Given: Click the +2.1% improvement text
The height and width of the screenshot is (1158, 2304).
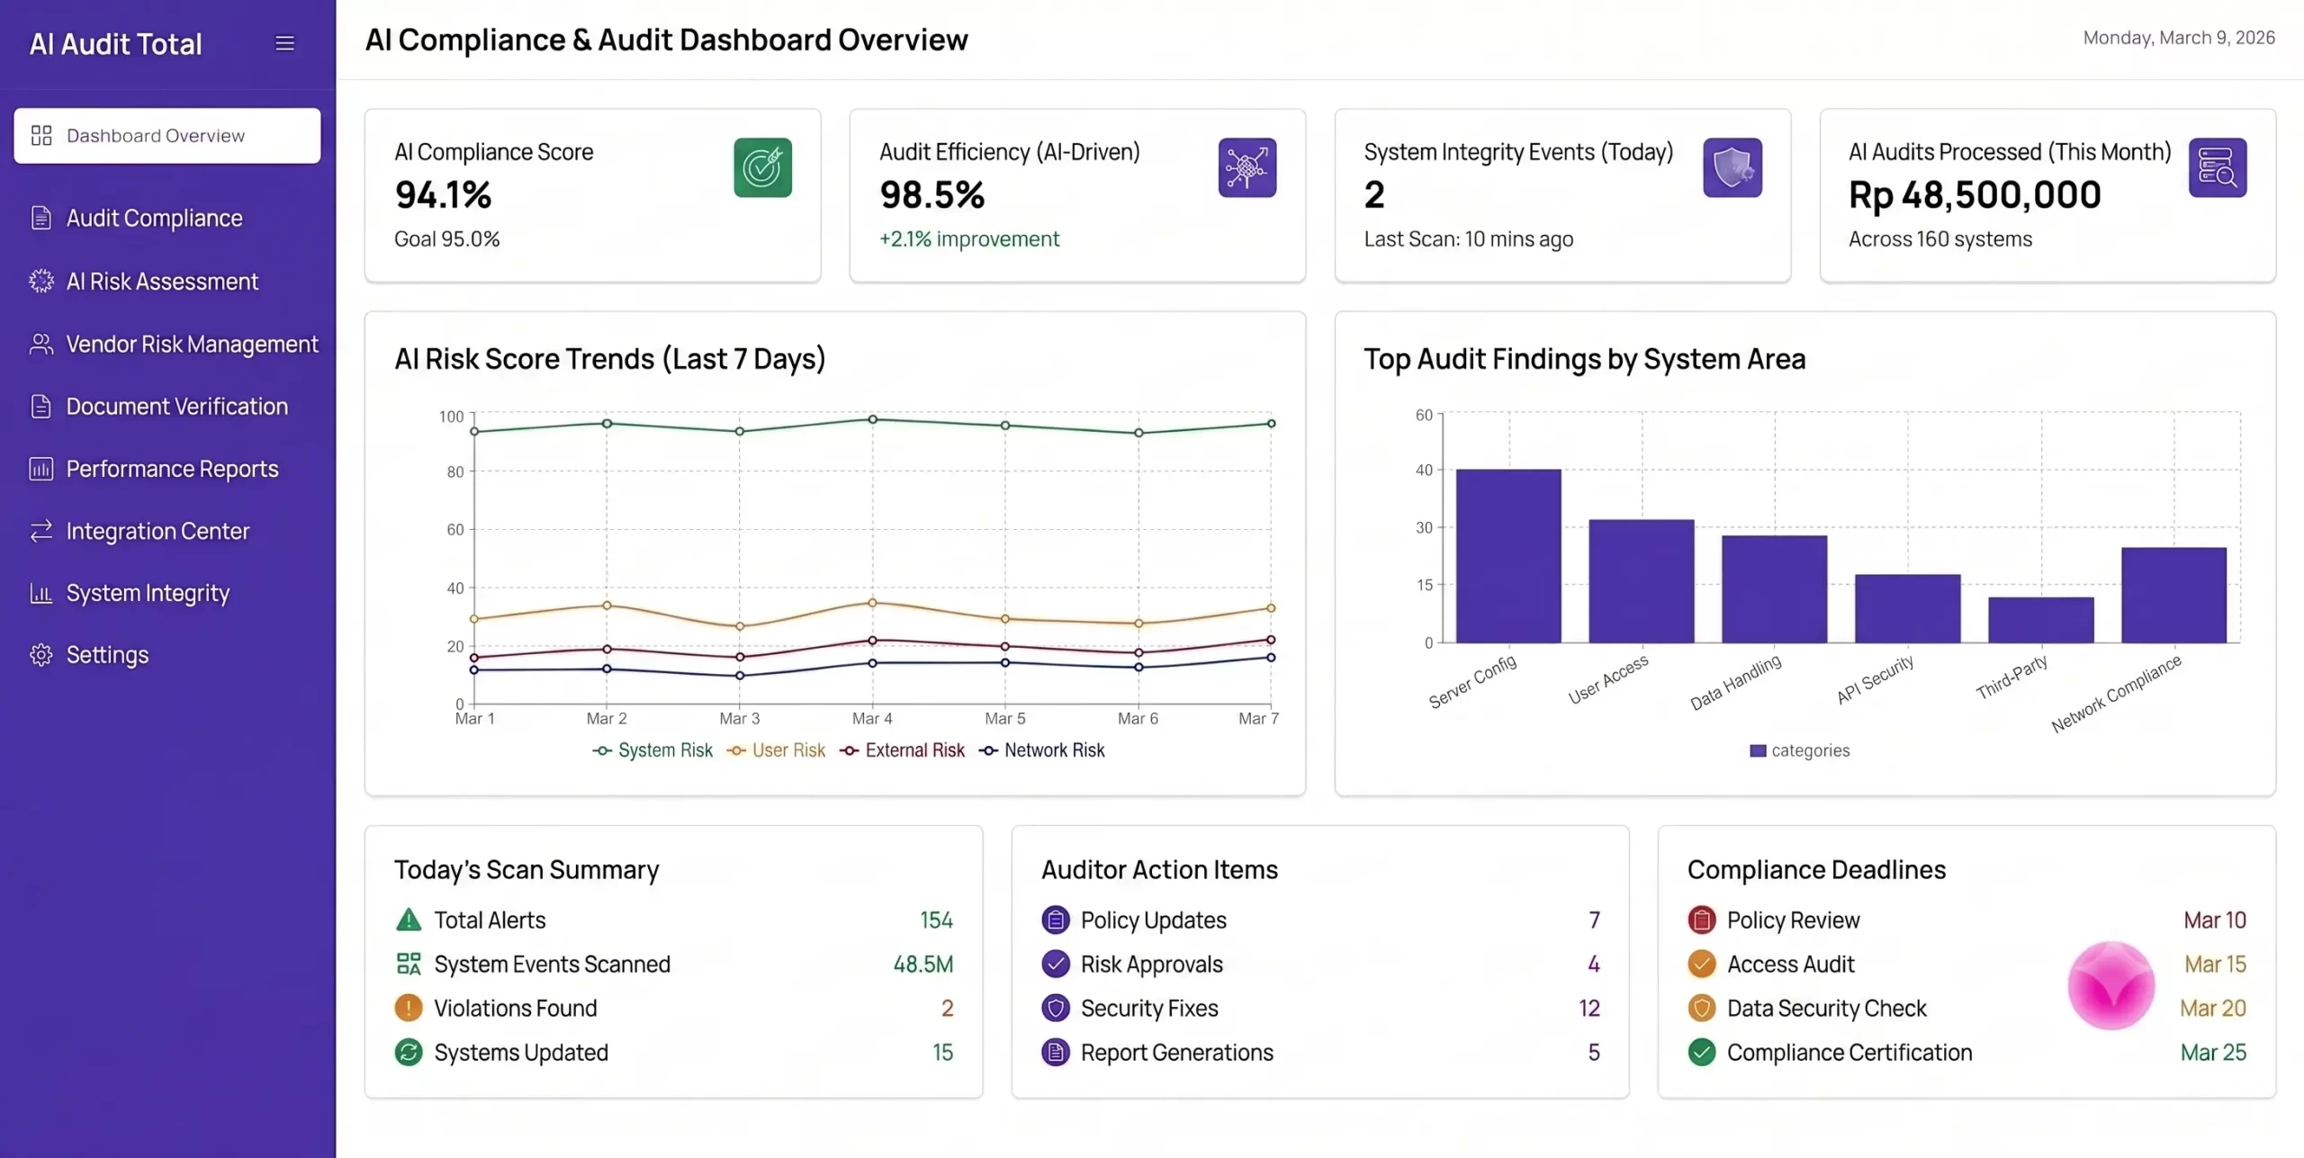Looking at the screenshot, I should coord(969,238).
